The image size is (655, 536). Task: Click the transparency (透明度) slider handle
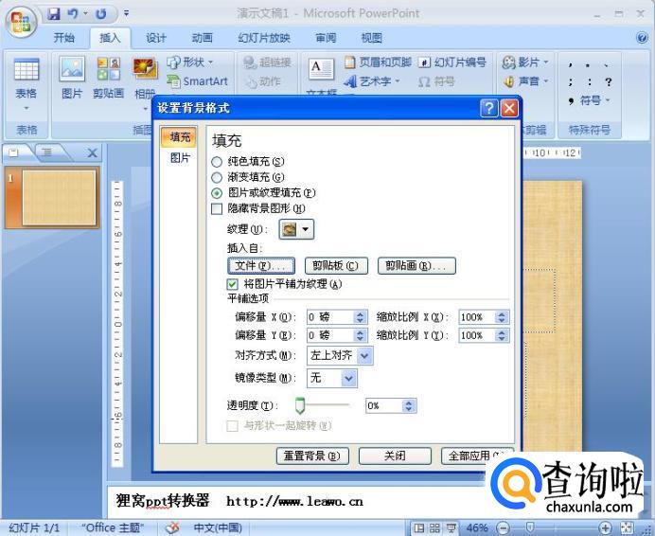(299, 405)
